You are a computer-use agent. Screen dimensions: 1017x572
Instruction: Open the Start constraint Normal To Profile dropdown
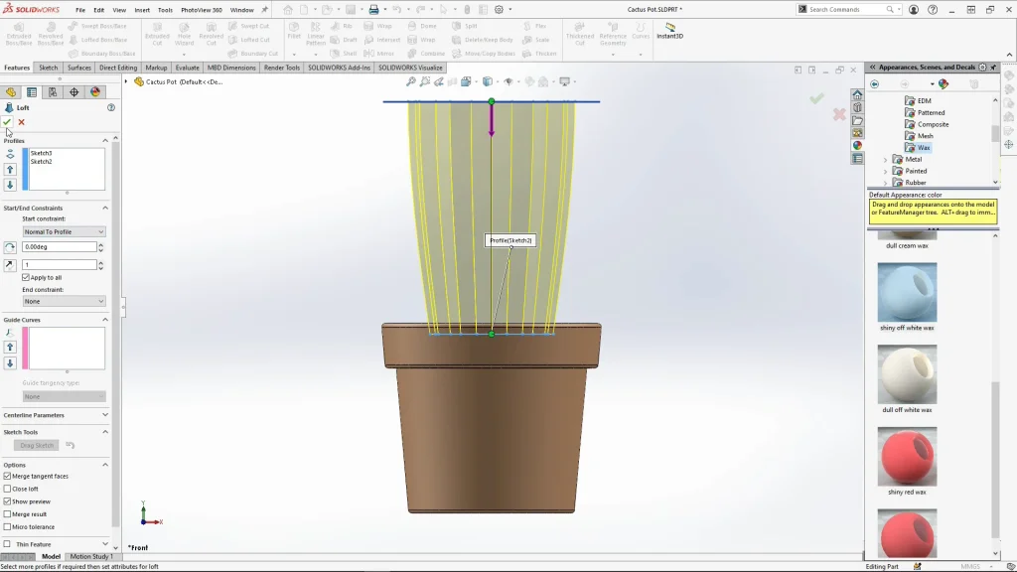(64, 231)
